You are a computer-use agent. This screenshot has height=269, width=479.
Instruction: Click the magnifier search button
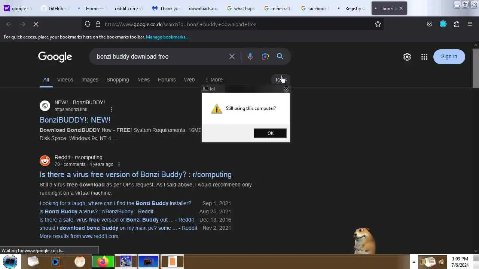280,56
